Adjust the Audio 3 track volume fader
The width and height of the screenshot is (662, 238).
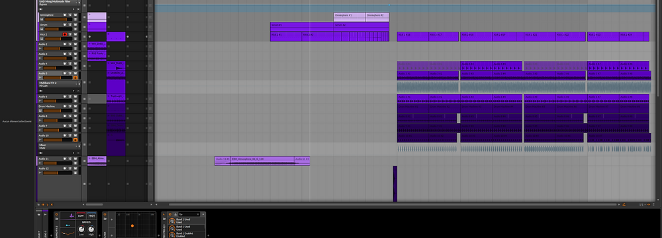pos(58,58)
